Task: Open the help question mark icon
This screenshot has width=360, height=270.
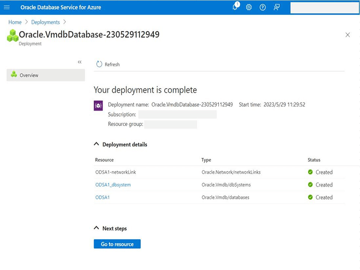Action: (263, 7)
